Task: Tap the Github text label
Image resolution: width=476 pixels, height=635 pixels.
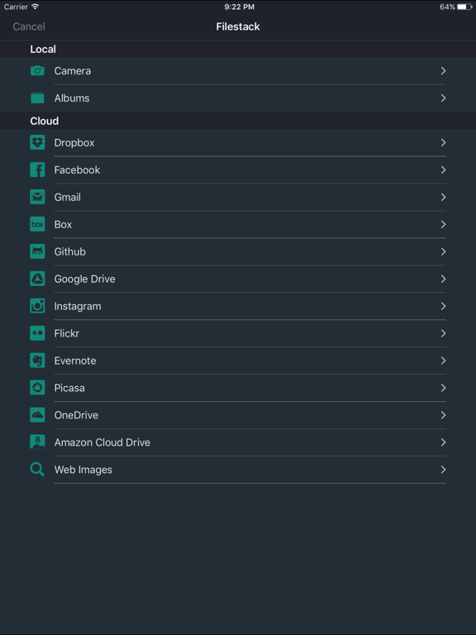Action: pos(69,251)
